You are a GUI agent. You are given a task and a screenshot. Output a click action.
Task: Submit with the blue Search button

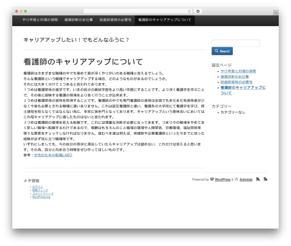click(222, 51)
